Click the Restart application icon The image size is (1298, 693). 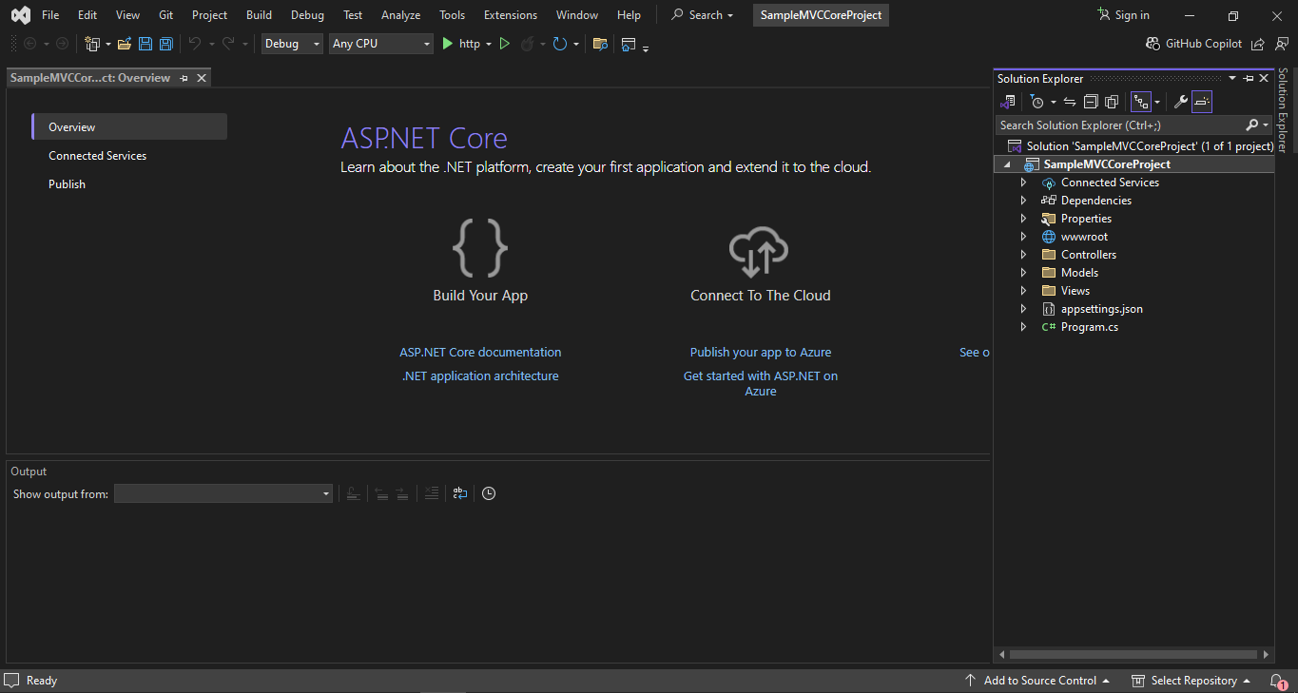560,43
